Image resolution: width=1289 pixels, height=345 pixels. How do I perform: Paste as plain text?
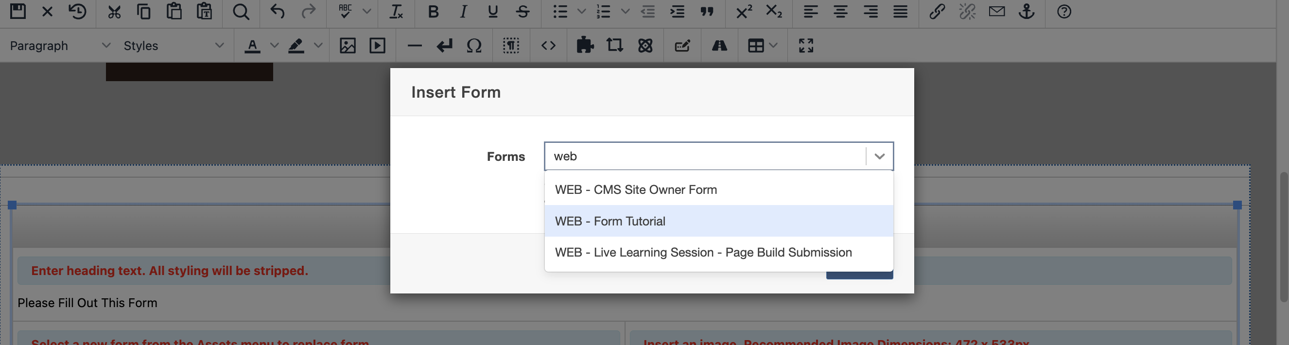tap(204, 12)
